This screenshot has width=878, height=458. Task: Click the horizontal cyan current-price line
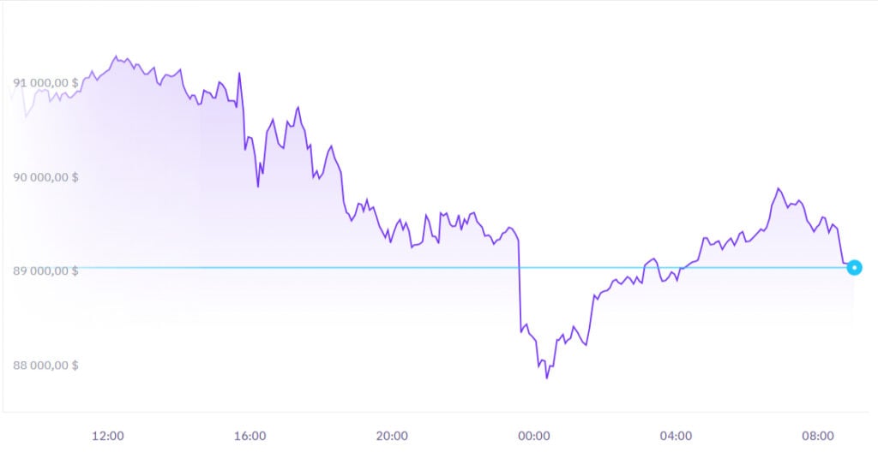[x=429, y=268]
